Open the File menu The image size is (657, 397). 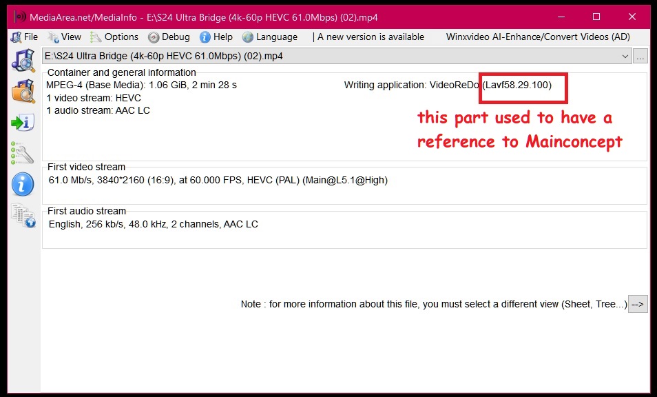(x=24, y=37)
